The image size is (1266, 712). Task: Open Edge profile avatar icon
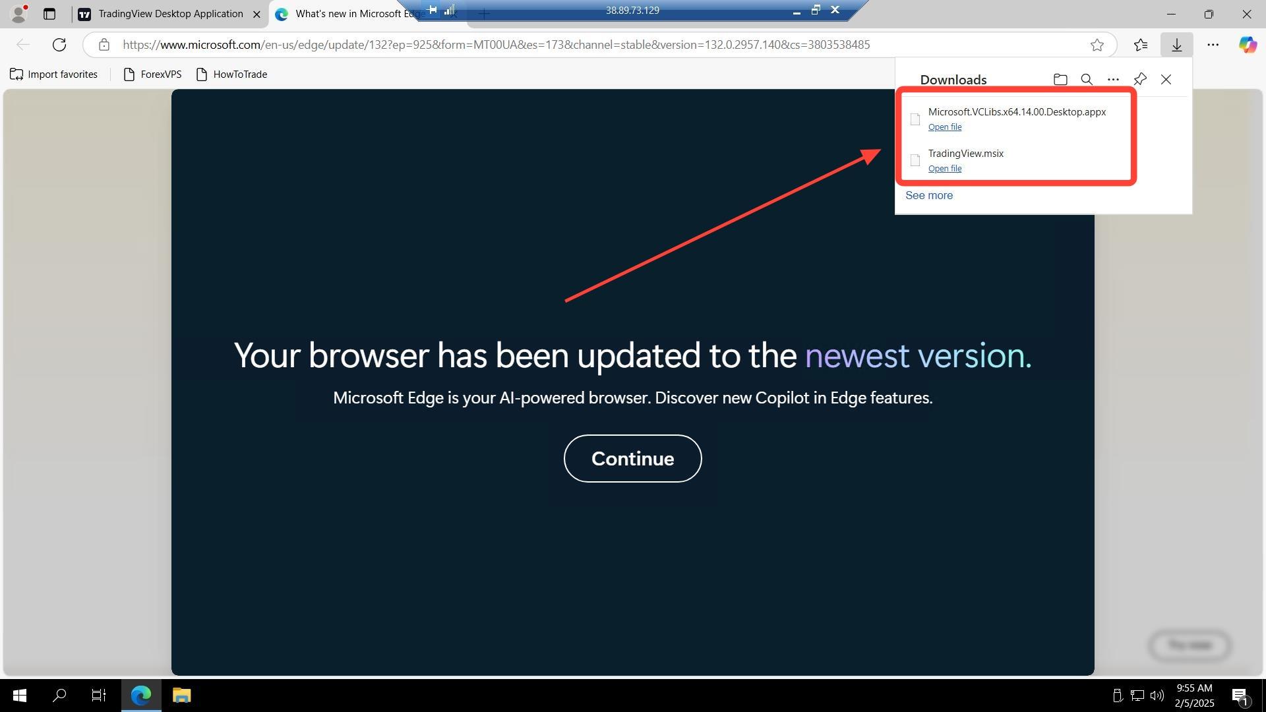19,13
